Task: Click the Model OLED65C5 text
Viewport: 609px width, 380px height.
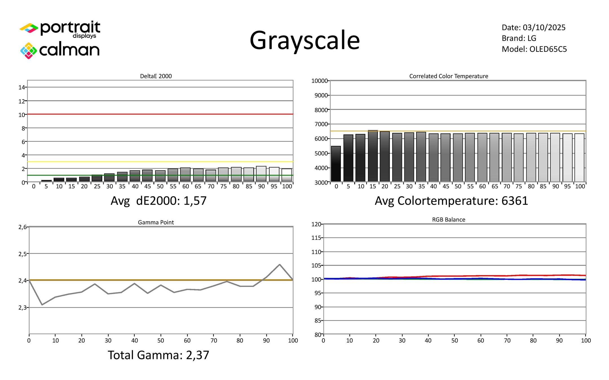Action: [x=534, y=49]
